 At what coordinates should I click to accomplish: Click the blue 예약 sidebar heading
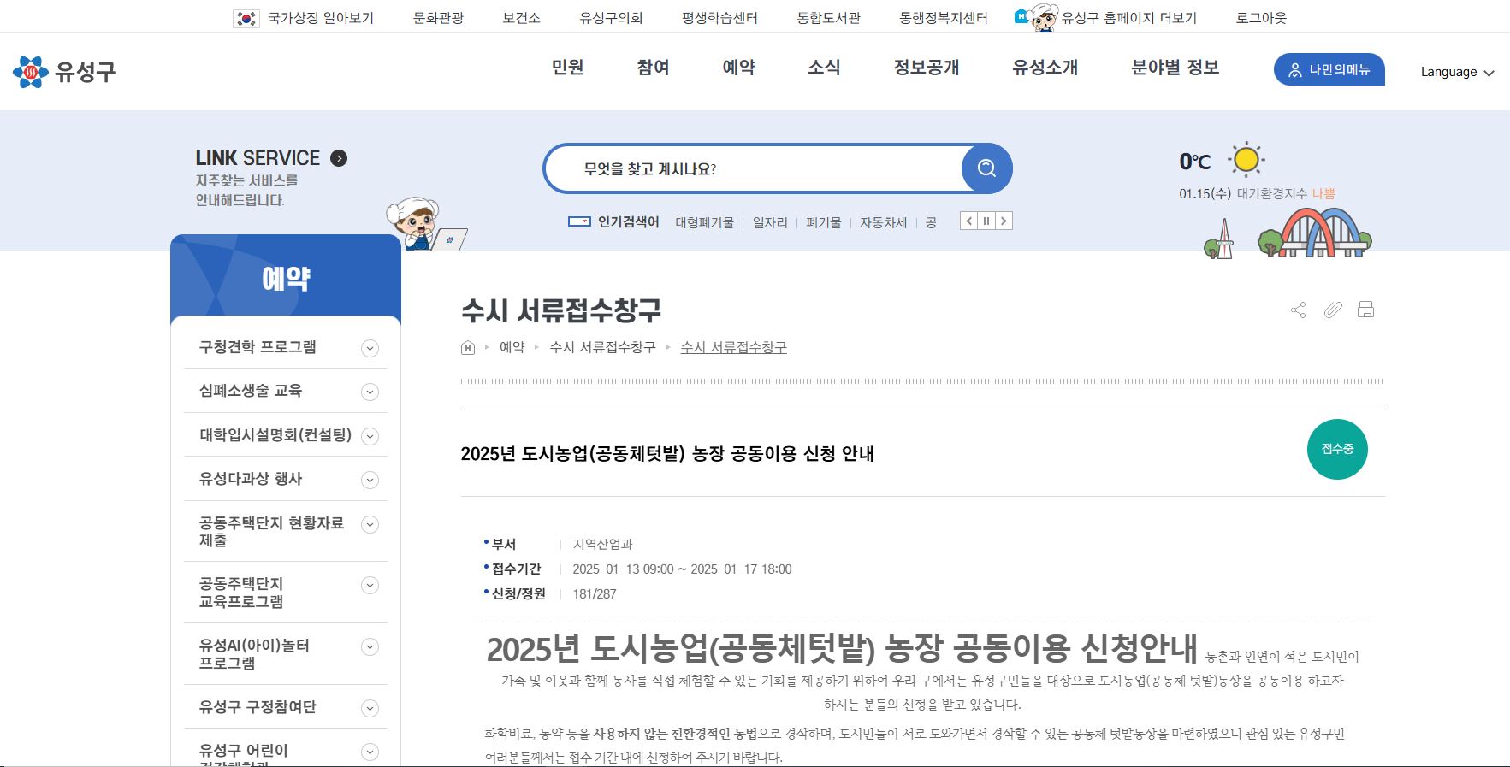click(286, 278)
